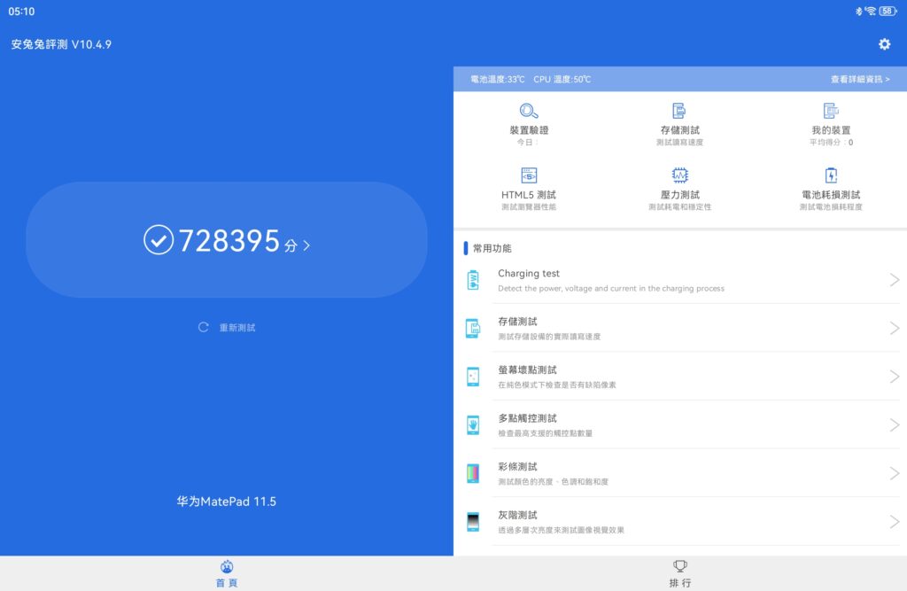The width and height of the screenshot is (907, 591).
Task: Select the 多點觸控測試 multi-touch icon
Action: click(473, 425)
